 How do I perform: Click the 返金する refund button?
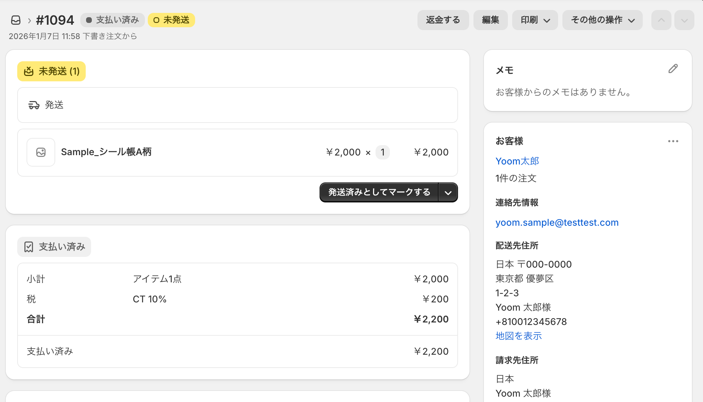443,20
